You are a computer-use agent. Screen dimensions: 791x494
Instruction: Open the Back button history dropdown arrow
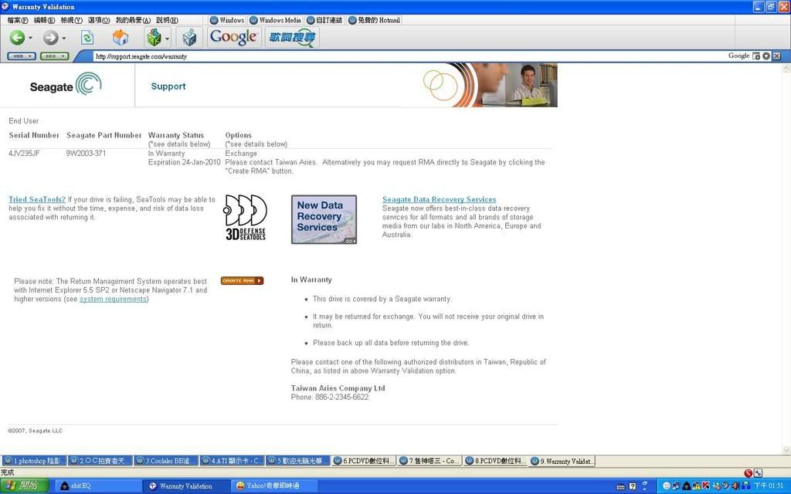pos(30,38)
